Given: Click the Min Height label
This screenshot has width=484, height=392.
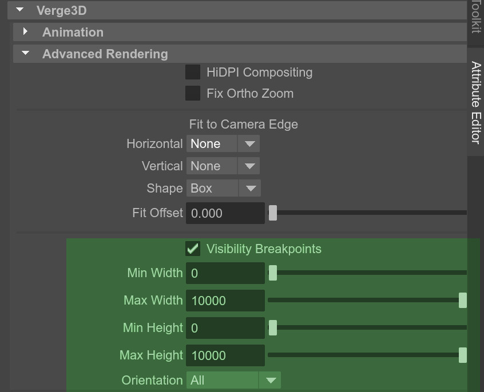Looking at the screenshot, I should click(x=153, y=328).
